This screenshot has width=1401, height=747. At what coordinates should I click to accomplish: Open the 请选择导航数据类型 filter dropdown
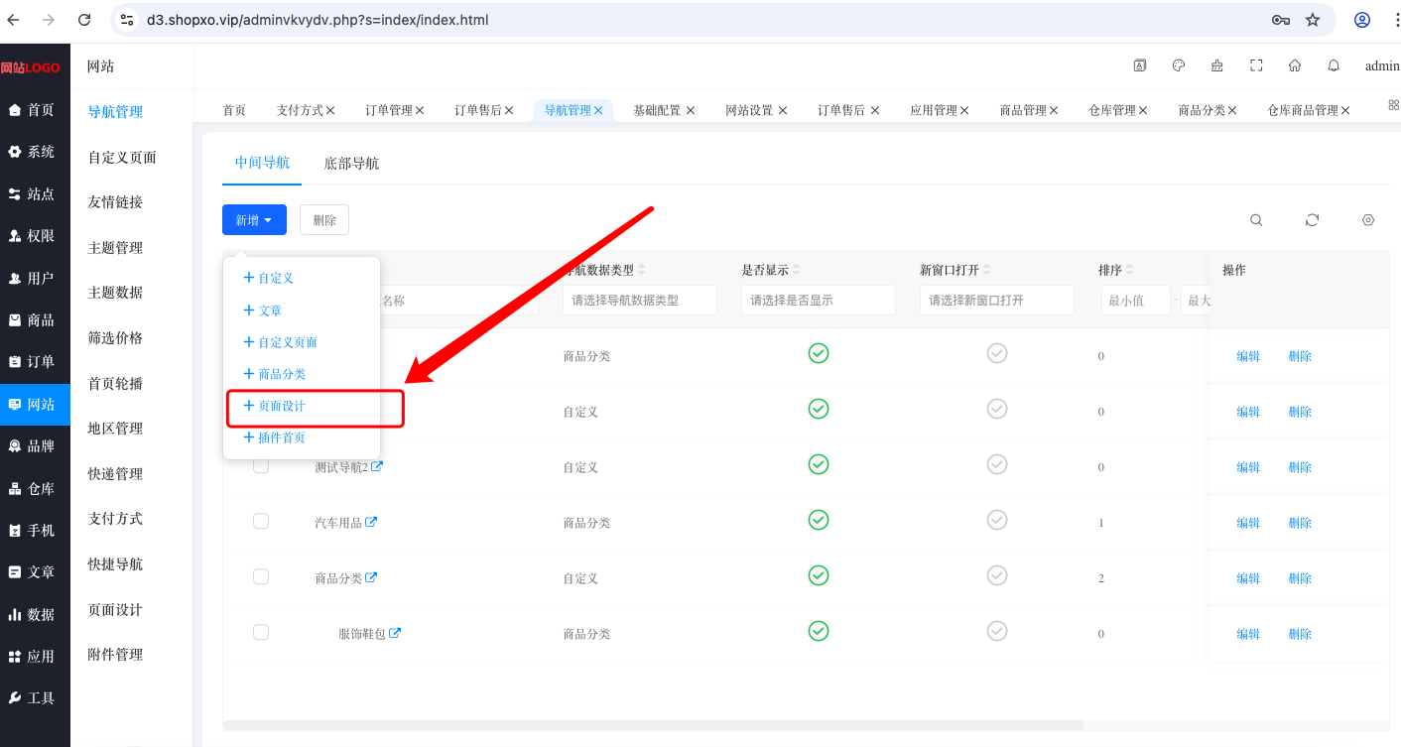[640, 301]
